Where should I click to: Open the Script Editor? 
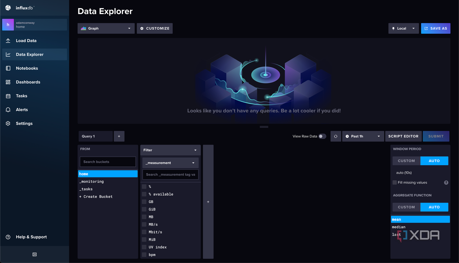click(x=403, y=136)
